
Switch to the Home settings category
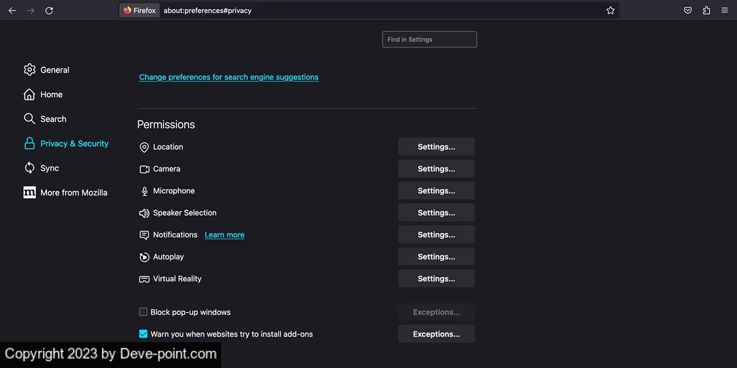52,94
